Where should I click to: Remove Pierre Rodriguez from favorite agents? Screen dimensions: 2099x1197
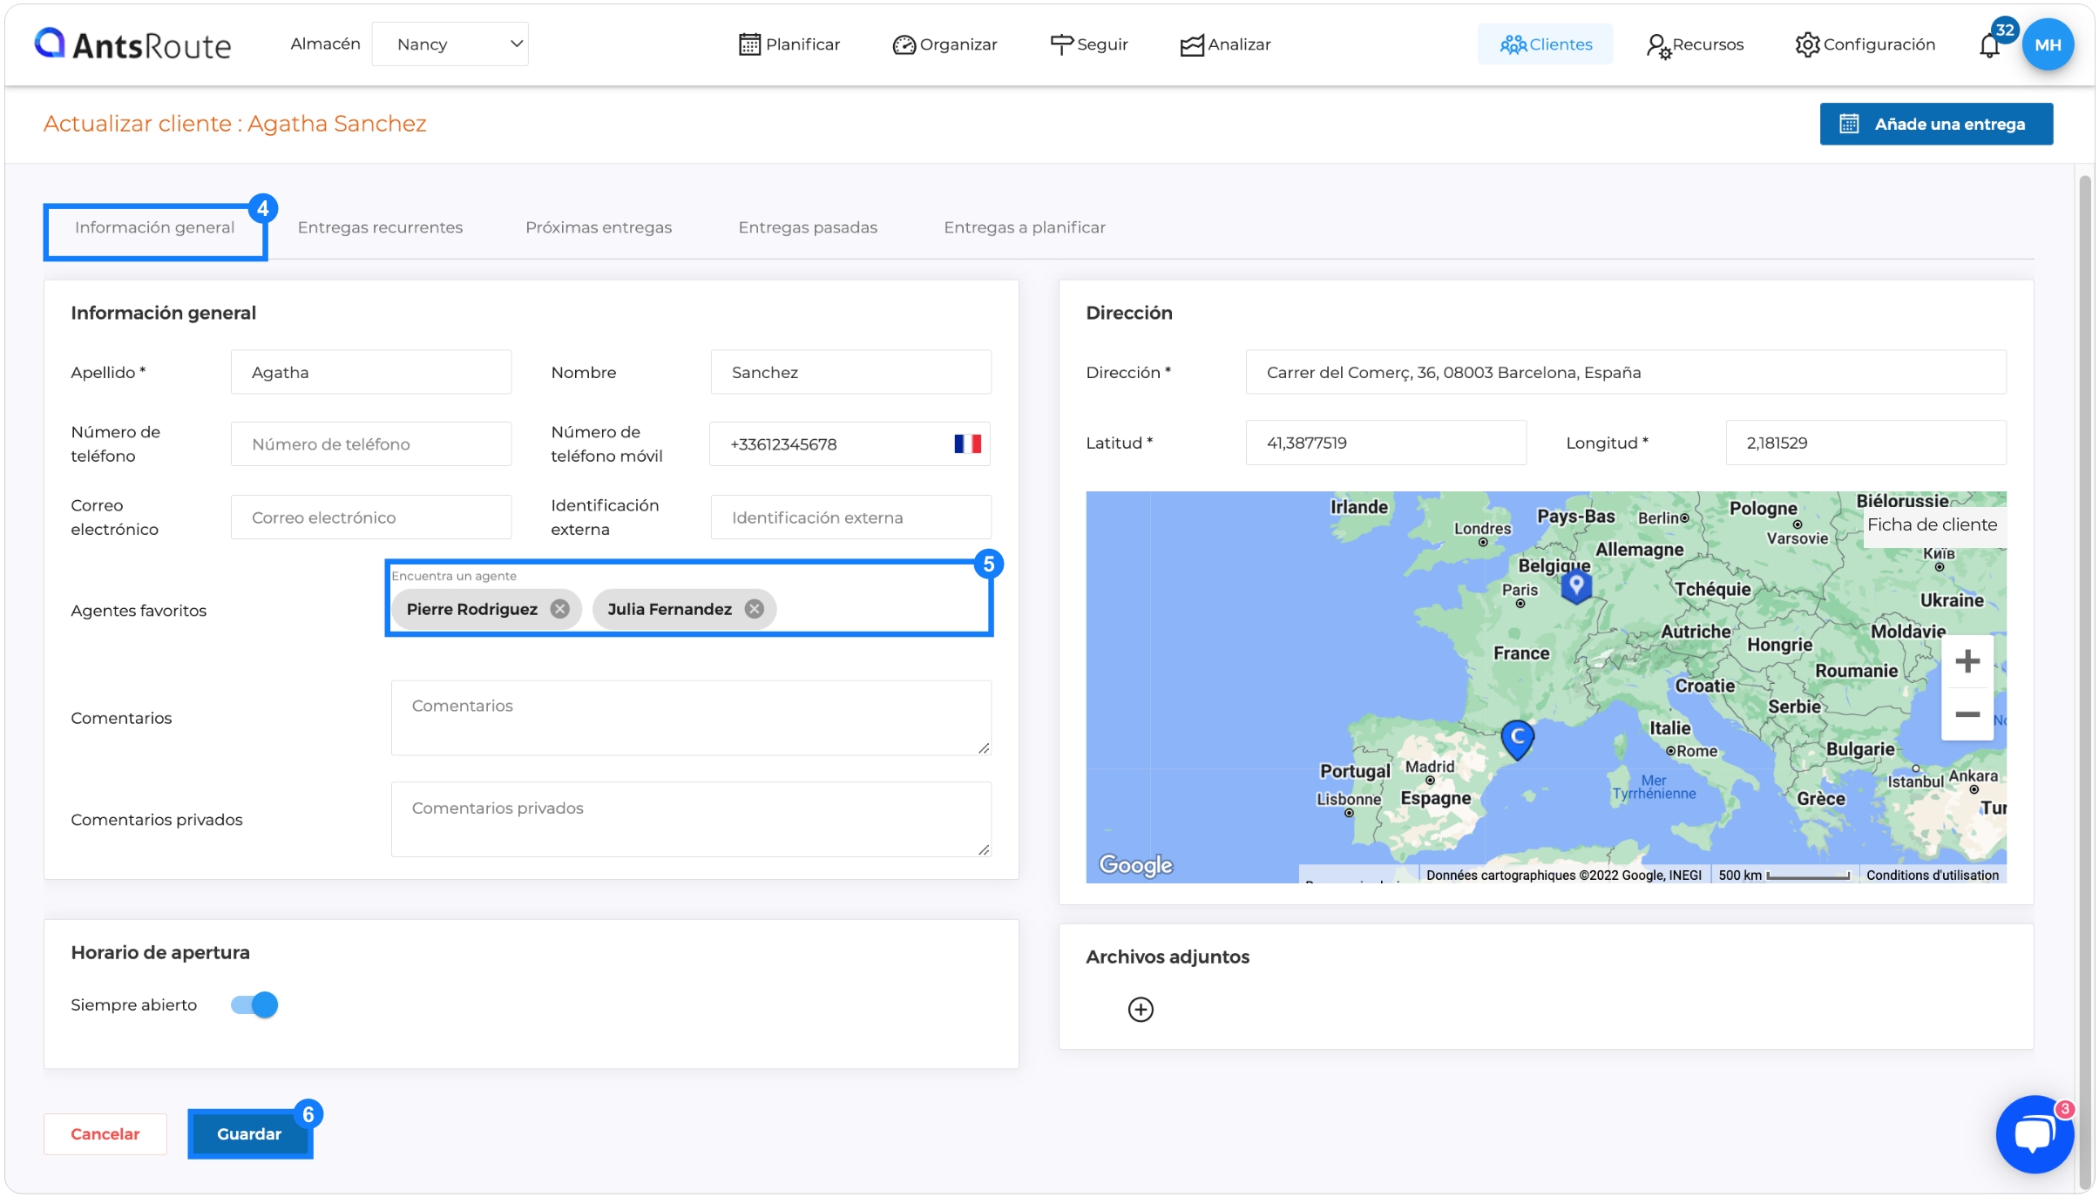[x=560, y=609]
